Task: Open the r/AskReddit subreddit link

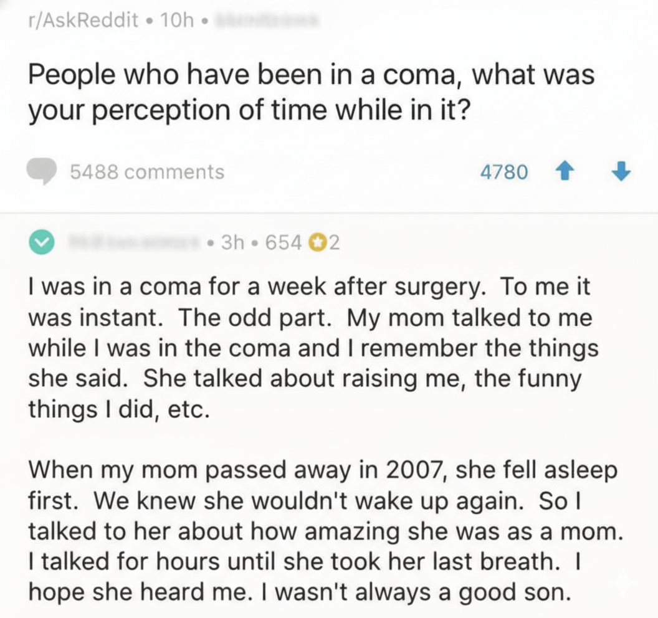Action: (83, 21)
